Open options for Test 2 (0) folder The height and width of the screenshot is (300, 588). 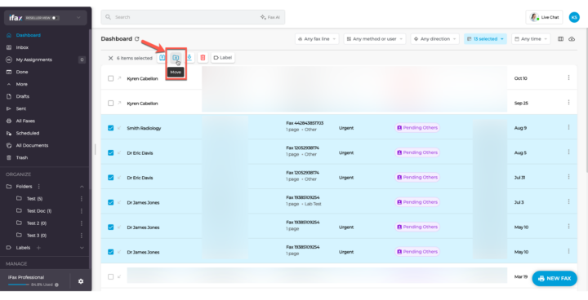pos(82,223)
